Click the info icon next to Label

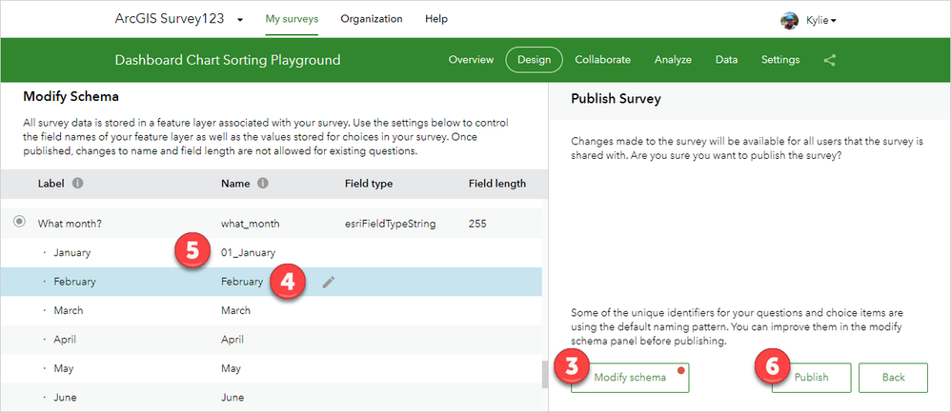point(77,183)
